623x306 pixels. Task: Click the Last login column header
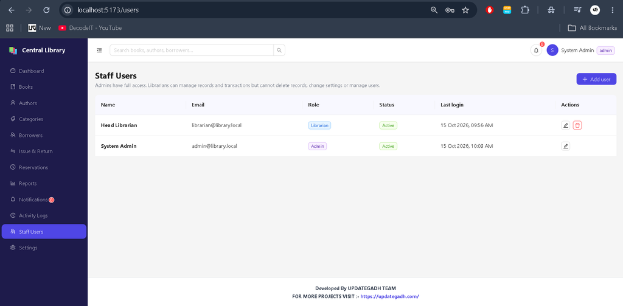coord(452,105)
